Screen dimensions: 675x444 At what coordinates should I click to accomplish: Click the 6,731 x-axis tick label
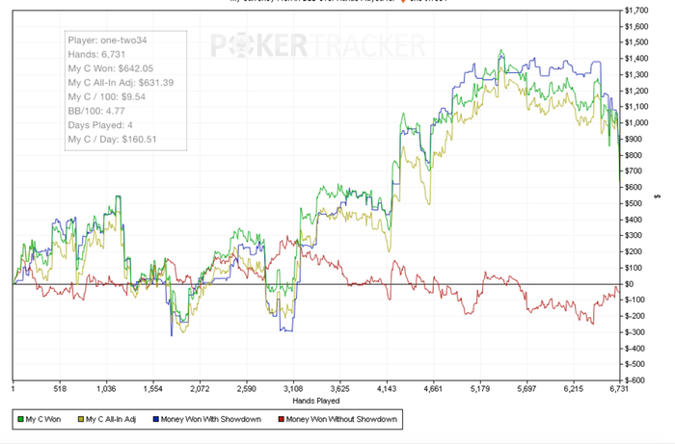619,389
